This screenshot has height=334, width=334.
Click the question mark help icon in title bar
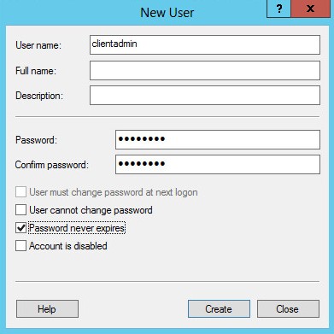pos(278,9)
